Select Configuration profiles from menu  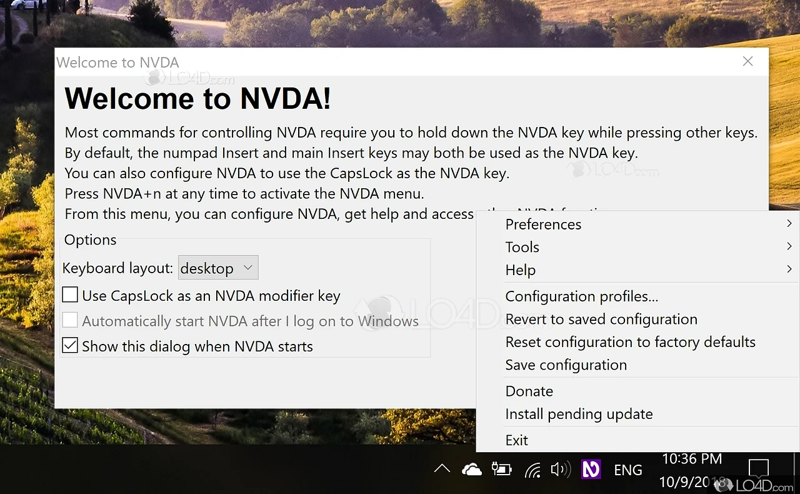click(x=582, y=296)
